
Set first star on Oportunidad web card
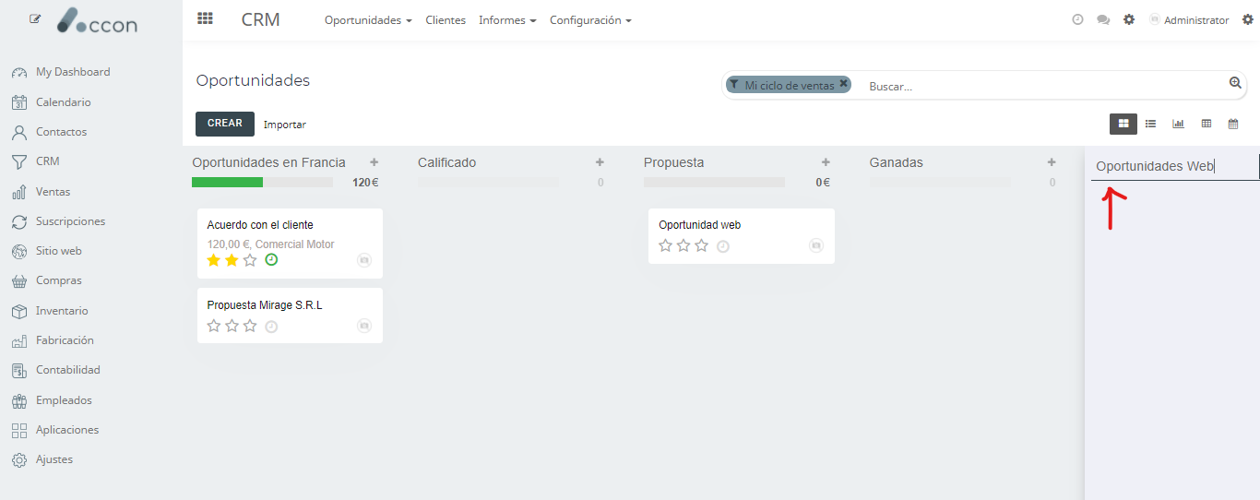coord(665,245)
